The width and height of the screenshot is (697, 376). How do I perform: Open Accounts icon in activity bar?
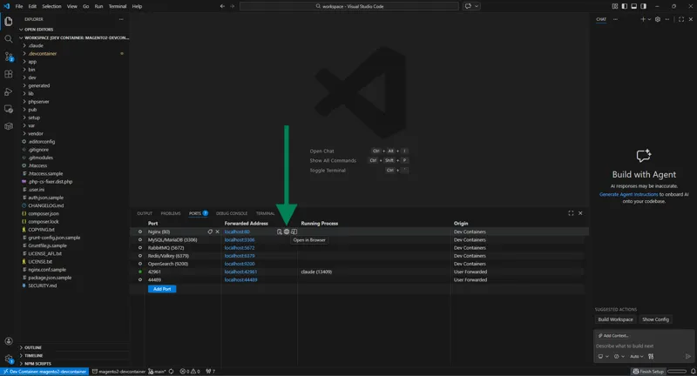click(9, 341)
